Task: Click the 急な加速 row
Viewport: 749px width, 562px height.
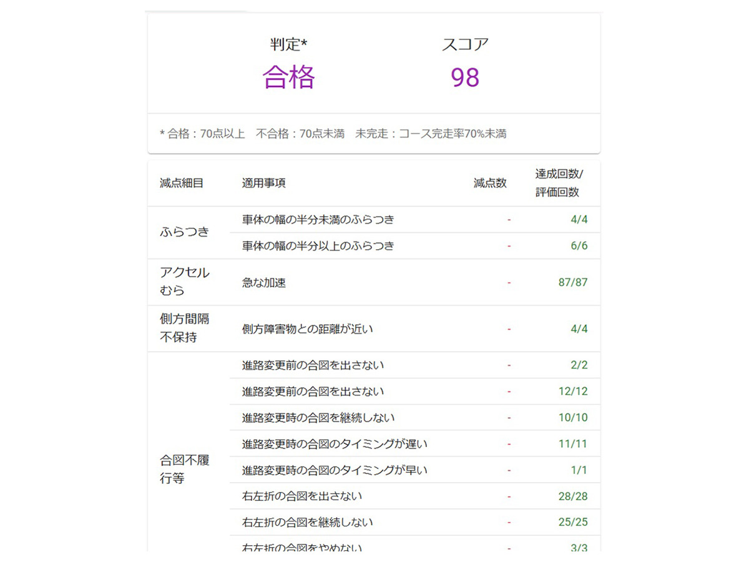Action: pos(264,283)
